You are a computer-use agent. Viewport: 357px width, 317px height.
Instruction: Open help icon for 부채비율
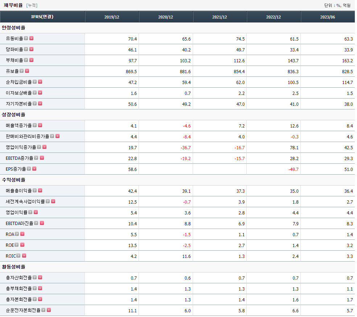(x=26, y=60)
